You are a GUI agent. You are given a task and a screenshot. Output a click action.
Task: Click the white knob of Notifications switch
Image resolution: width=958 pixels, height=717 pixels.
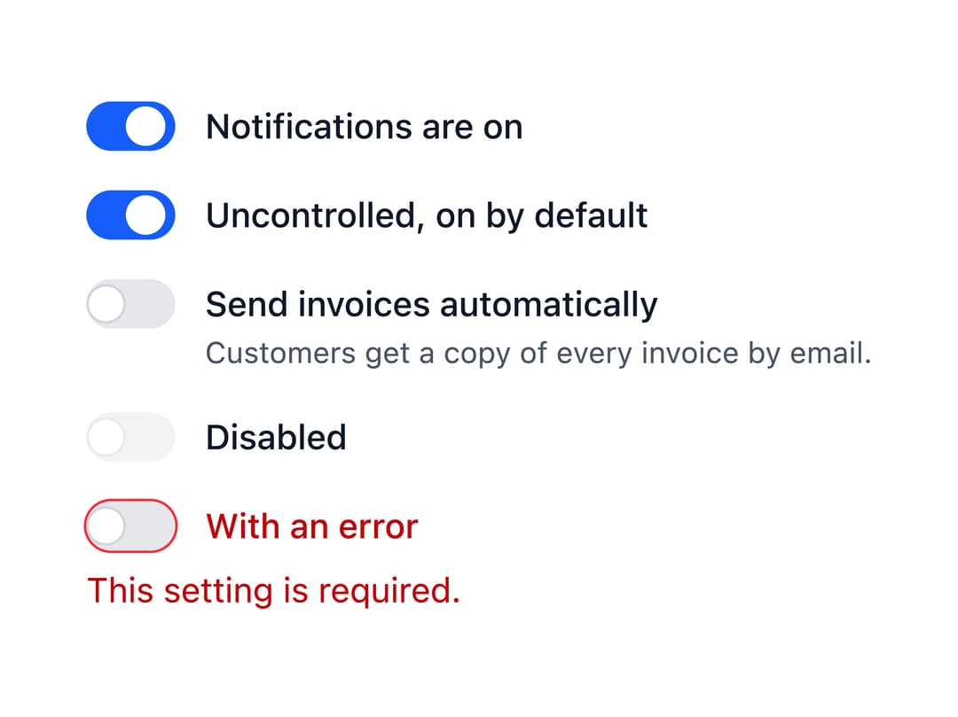[146, 127]
